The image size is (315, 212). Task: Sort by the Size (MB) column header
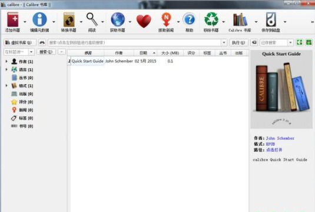click(170, 53)
